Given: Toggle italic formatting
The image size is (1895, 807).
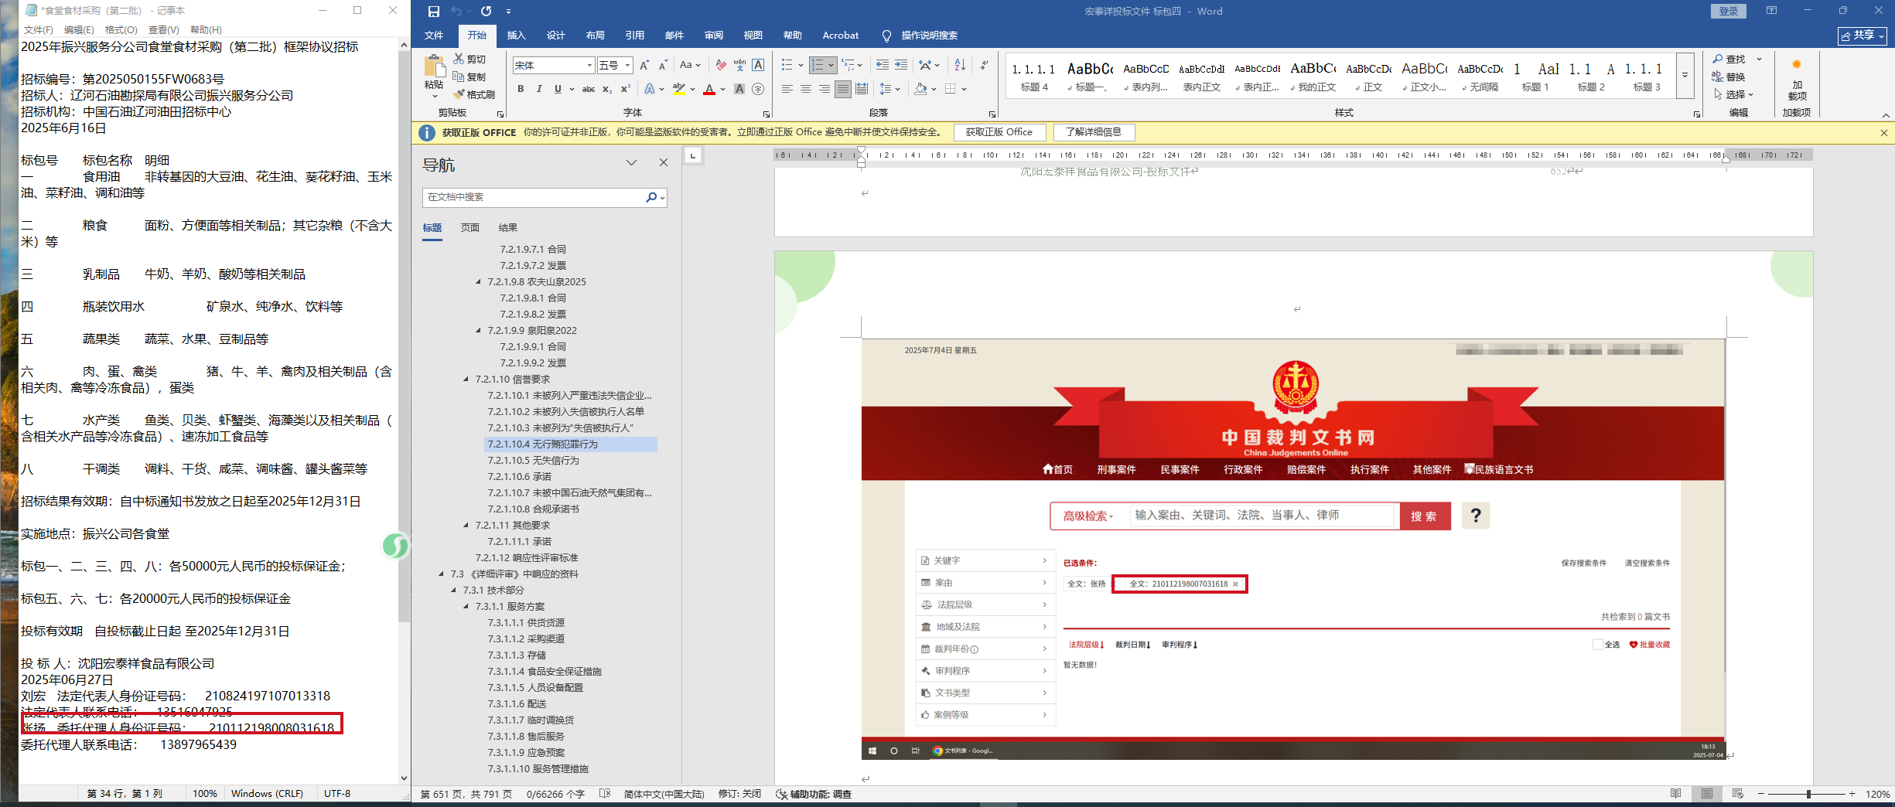Looking at the screenshot, I should [539, 90].
